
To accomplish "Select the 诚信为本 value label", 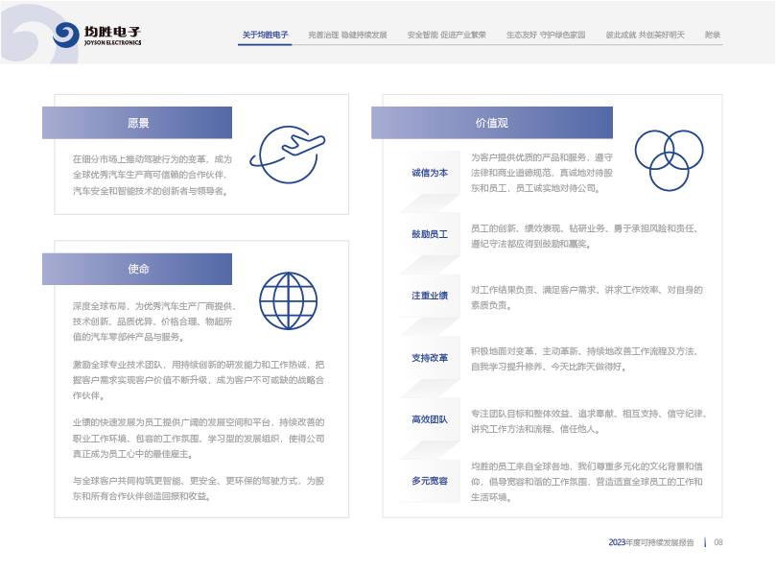I will pyautogui.click(x=430, y=173).
